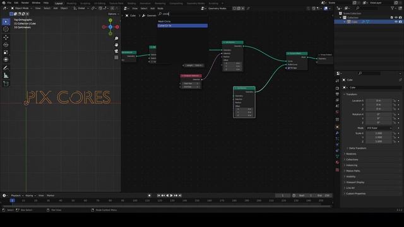Open the Playback popover in timeline
Screen dimensions: 404x227
17,195
